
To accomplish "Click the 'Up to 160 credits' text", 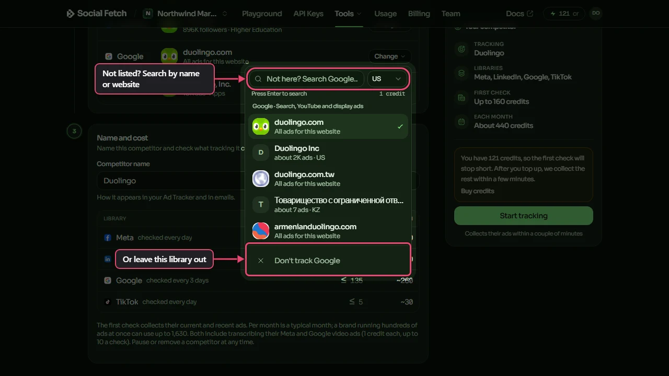I will click(x=501, y=101).
